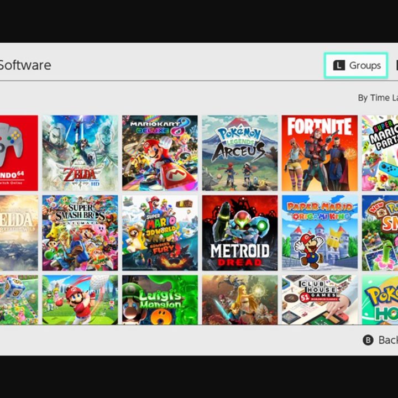Open Zelda Skyward Sword HD game tile
This screenshot has width=398, height=398.
coord(80,153)
